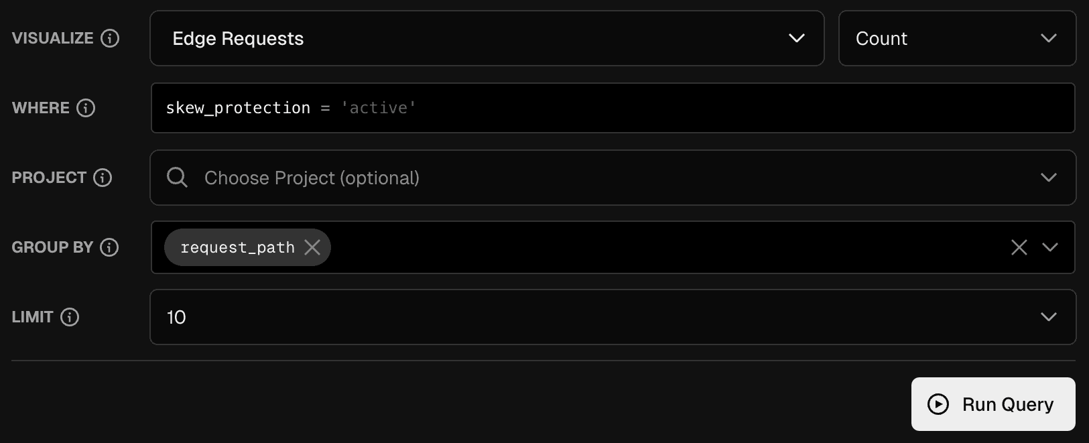The image size is (1089, 443).
Task: Click the magnifier icon in the Project field
Action: click(176, 178)
